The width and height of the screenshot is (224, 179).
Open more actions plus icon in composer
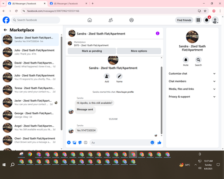(x=69, y=142)
